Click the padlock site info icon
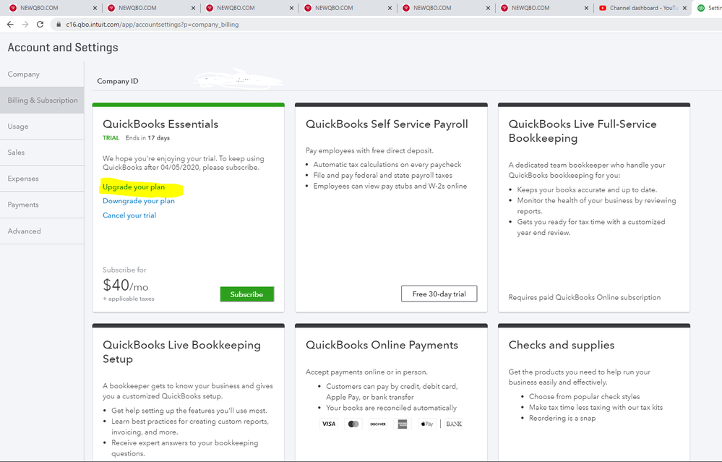 59,25
